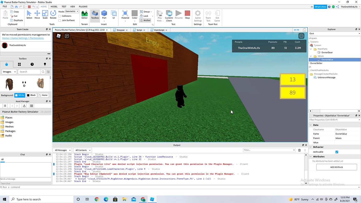361x203 pixels.
Task: Open File Explorer from the taskbar
Action: click(124, 199)
